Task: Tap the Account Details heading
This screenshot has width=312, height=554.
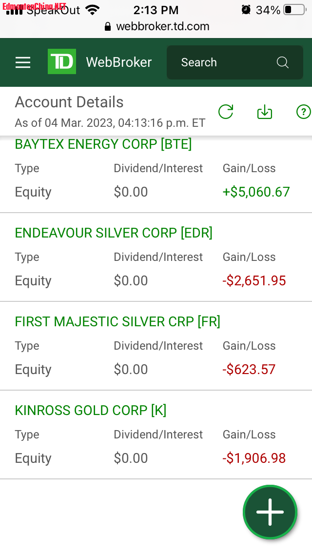Action: pos(69,102)
